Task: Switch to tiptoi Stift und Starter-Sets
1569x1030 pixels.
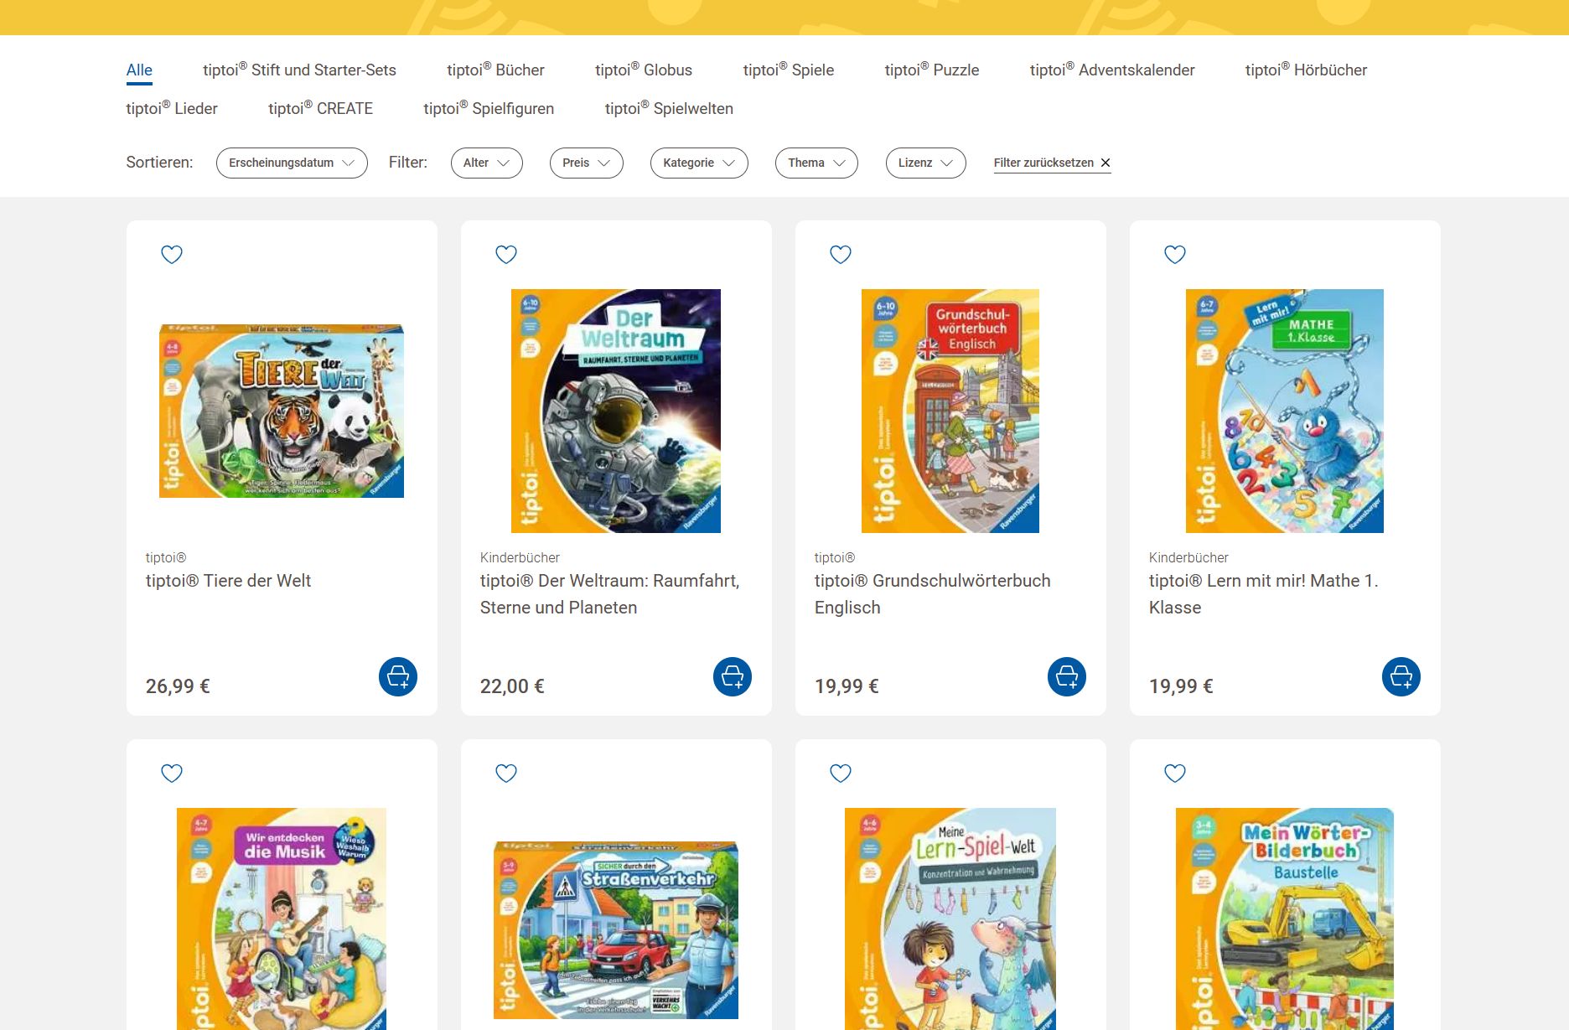Action: 299,70
